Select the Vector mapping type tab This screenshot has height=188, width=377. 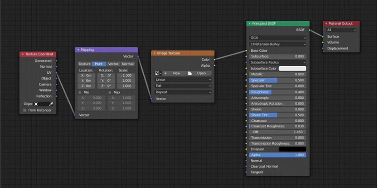pyautogui.click(x=113, y=64)
